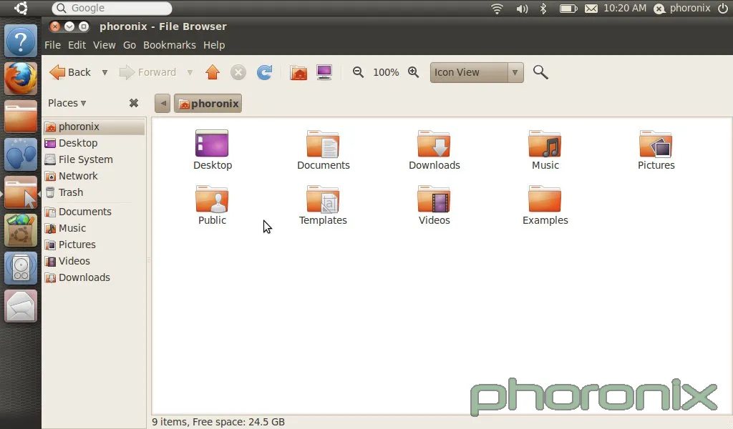Select Desktop in Places sidebar
This screenshot has width=733, height=429.
94,143
